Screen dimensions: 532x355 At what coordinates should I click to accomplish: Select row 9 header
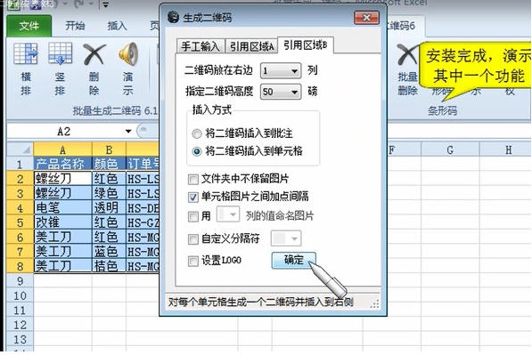coord(20,281)
